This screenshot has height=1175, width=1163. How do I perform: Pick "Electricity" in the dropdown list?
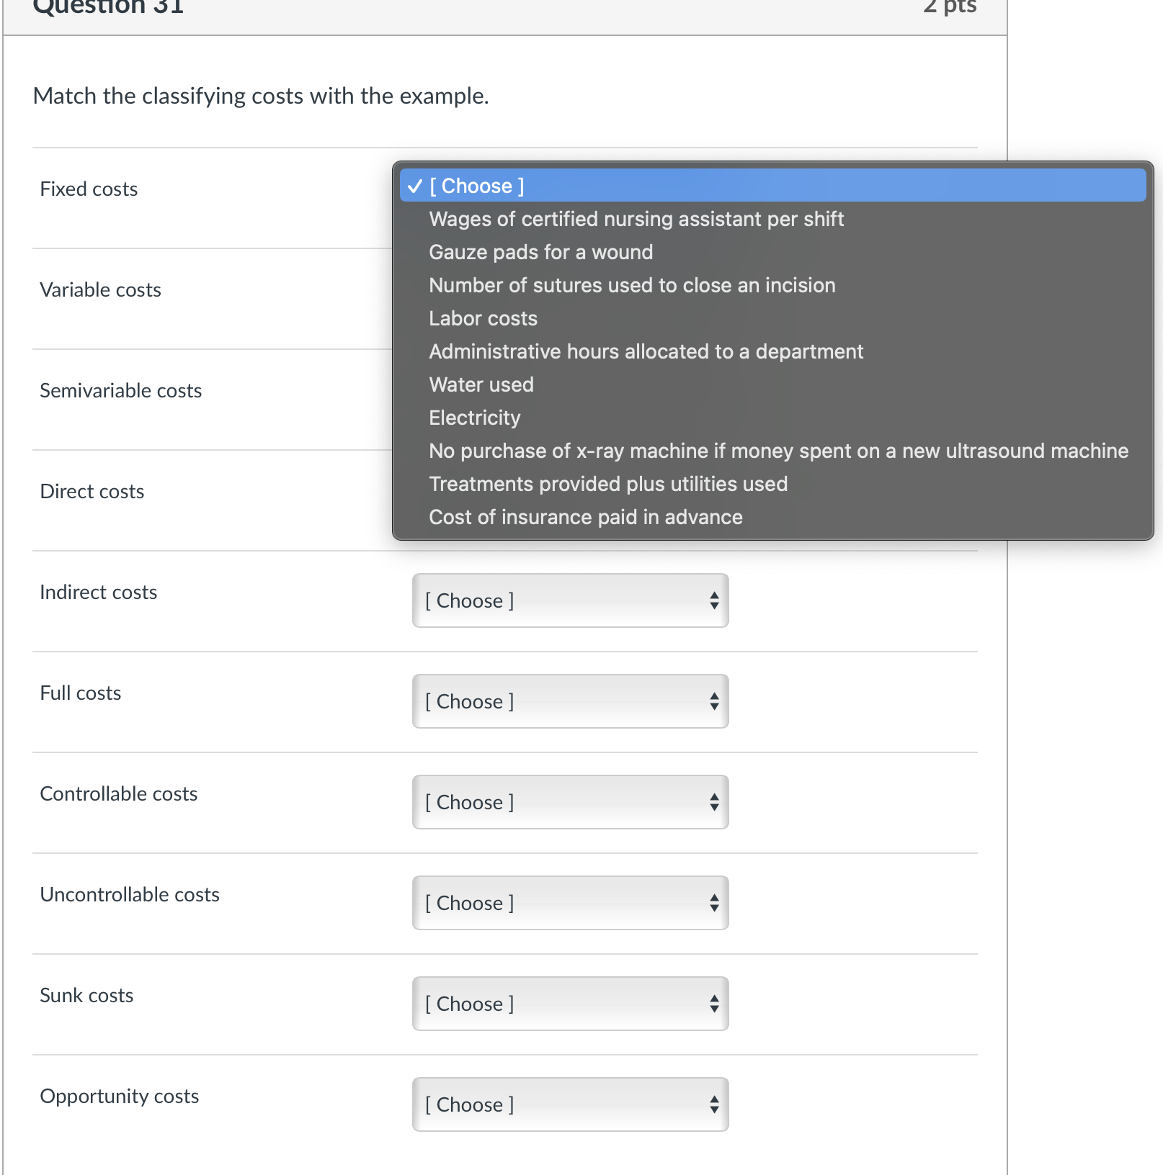(474, 418)
